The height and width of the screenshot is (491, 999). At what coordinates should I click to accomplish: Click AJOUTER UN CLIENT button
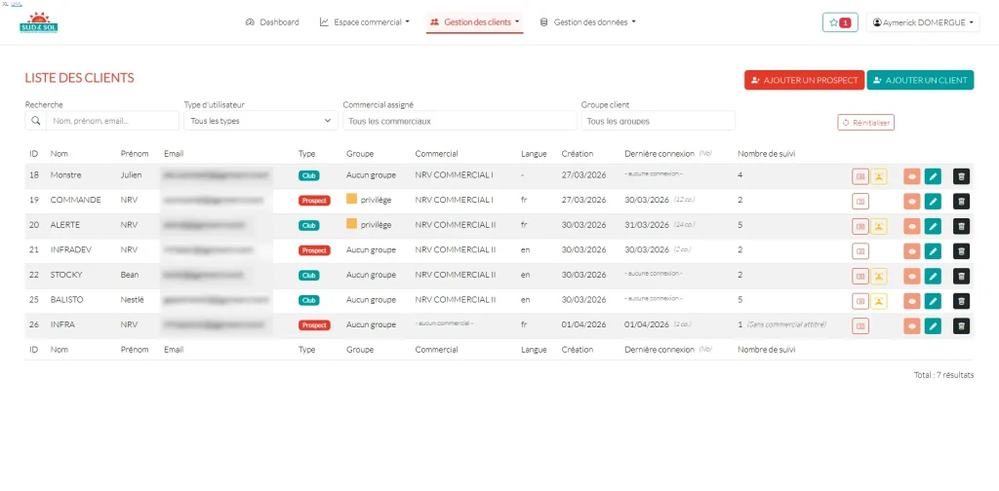(920, 80)
